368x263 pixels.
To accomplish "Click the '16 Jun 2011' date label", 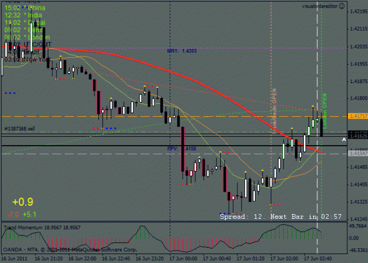I will [15, 259].
